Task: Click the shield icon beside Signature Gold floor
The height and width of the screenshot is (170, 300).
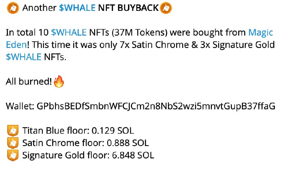Action: tap(13, 155)
